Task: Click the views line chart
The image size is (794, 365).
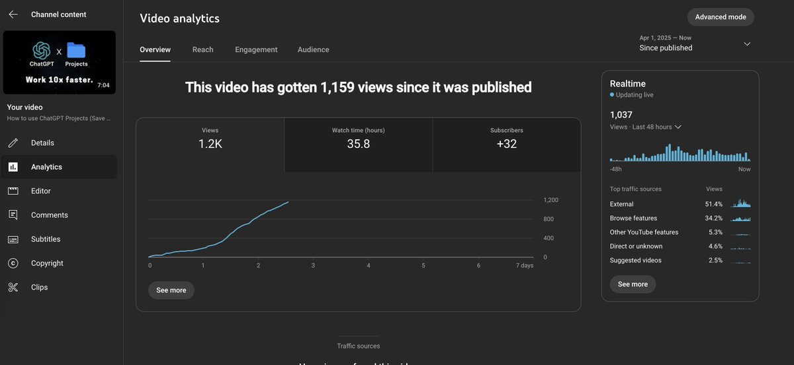Action: pyautogui.click(x=341, y=229)
